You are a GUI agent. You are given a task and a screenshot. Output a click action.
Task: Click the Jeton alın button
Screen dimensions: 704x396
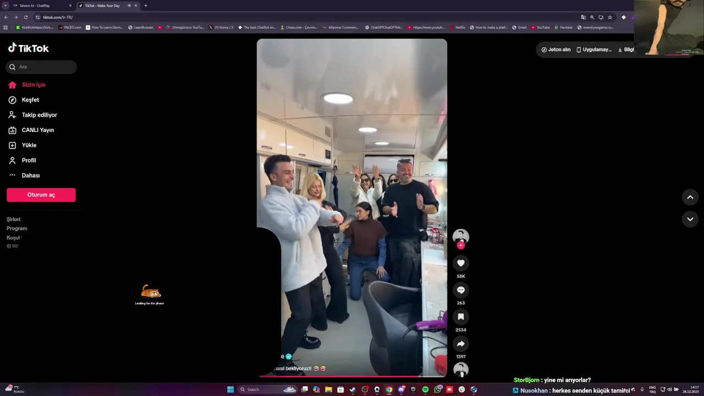(556, 50)
